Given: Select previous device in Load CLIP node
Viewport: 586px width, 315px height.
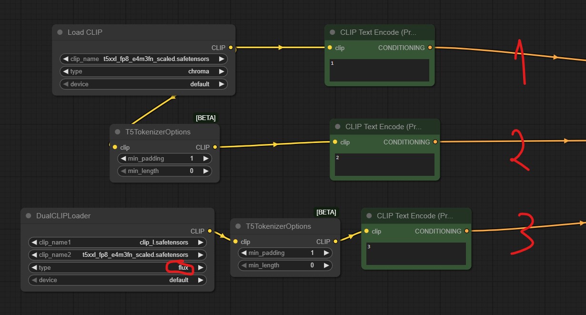Looking at the screenshot, I should point(66,84).
